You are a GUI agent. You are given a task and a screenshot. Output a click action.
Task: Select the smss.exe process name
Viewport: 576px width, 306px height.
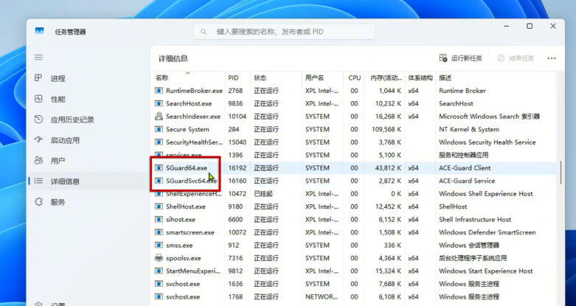click(179, 245)
